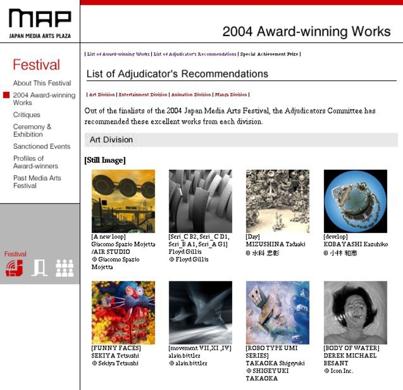Go to Critiques page
Viewport: 403px width, 390px height.
point(27,115)
